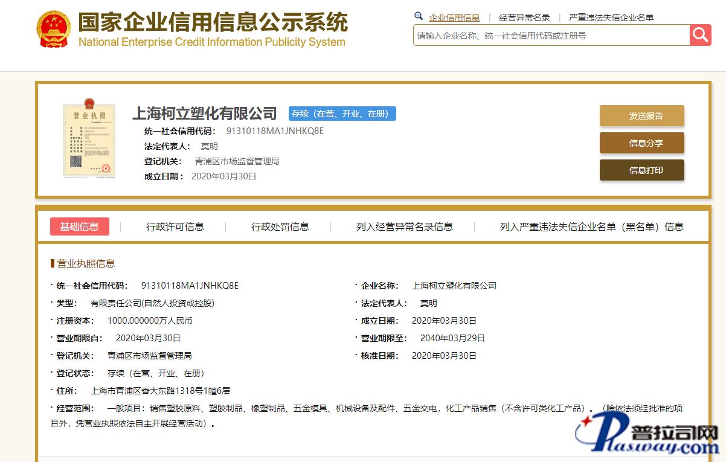The width and height of the screenshot is (726, 462).
Task: Select the 严重违法失信企业名单 search category
Action: click(611, 18)
